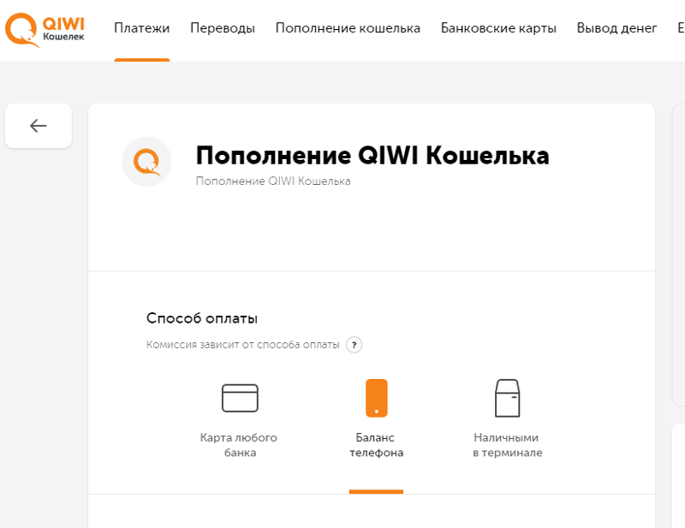
Task: Select the bank card payment icon
Action: click(240, 398)
